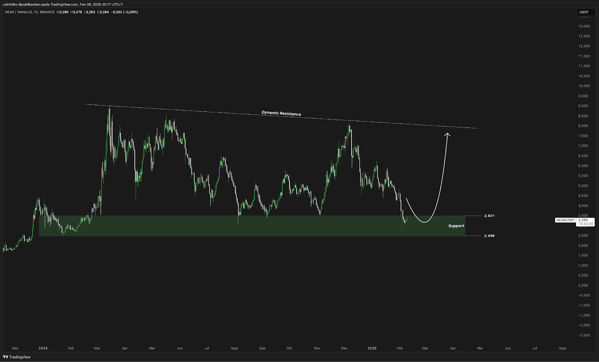Image resolution: width=599 pixels, height=362 pixels.
Task: Click the 8,000 price axis label
Action: [583, 126]
